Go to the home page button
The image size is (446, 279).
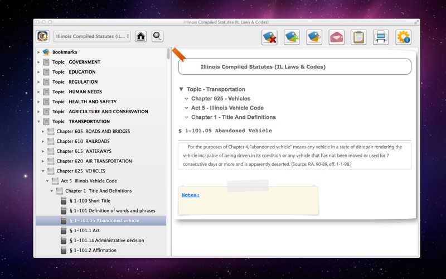141,36
